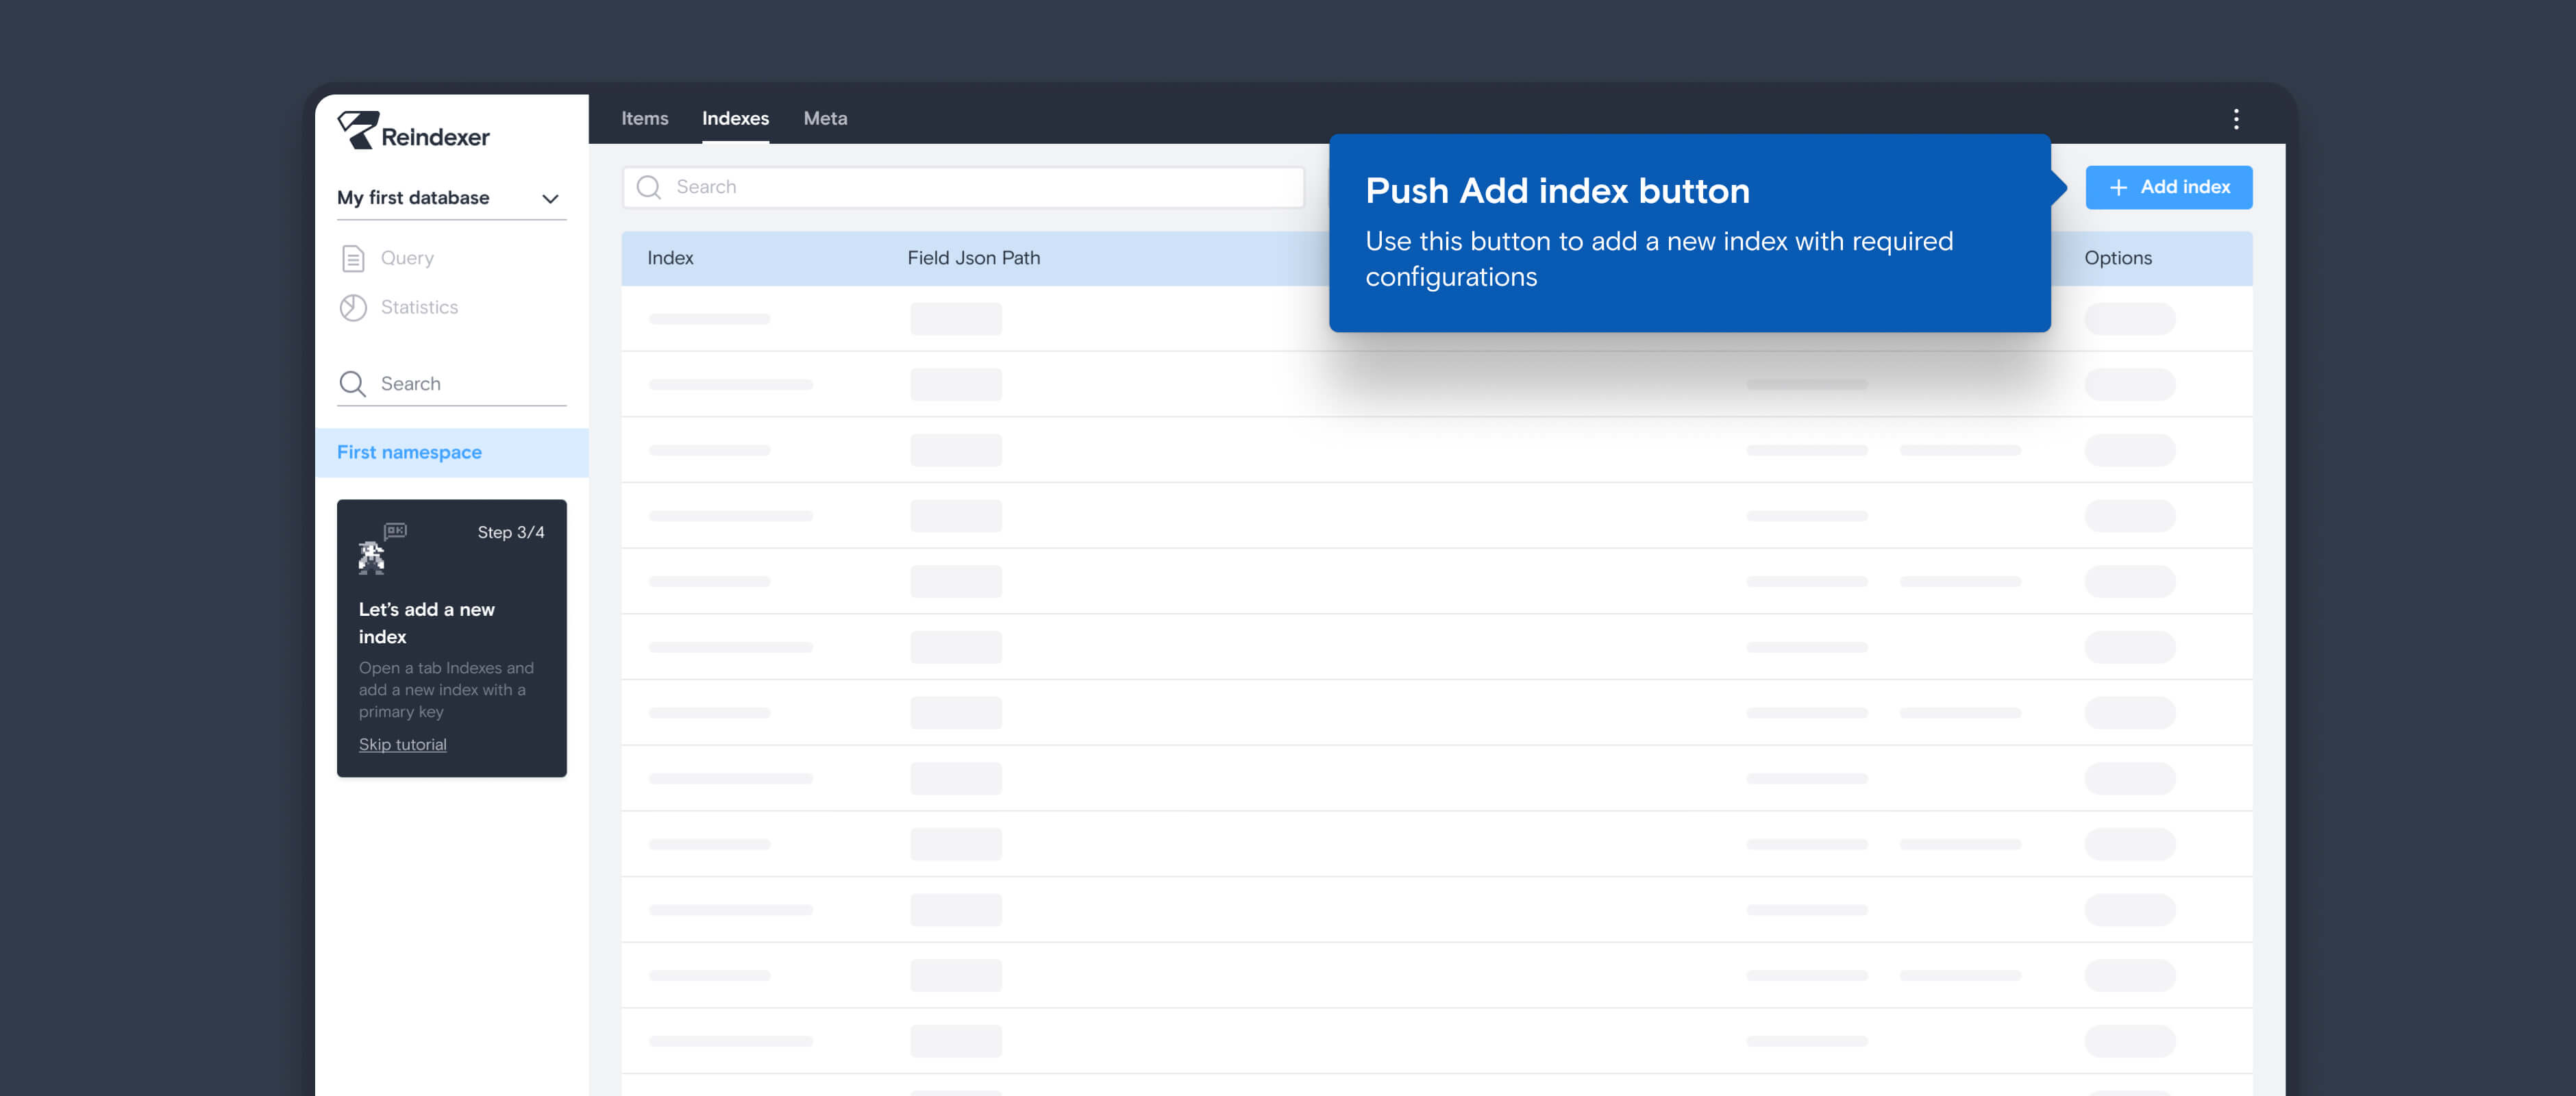The width and height of the screenshot is (2576, 1096).
Task: Click the Step 3/4 indicator text
Action: (x=510, y=532)
